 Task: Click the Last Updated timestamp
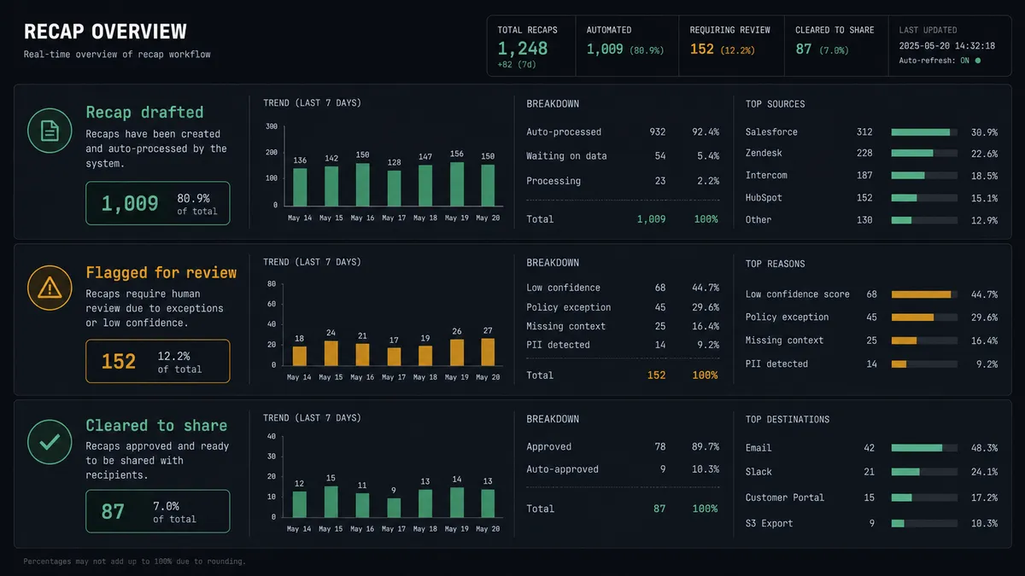click(x=946, y=45)
